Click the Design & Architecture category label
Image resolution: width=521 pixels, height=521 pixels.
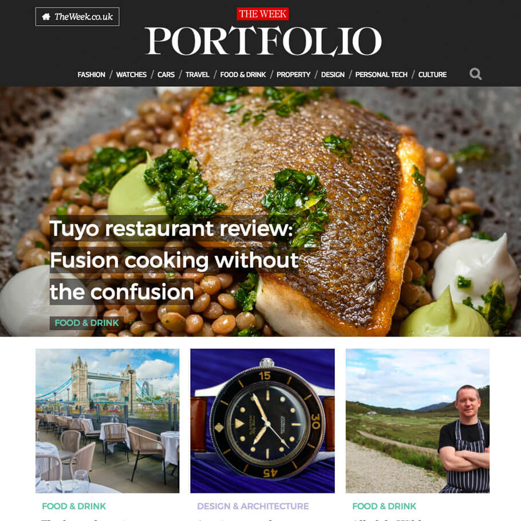click(253, 506)
